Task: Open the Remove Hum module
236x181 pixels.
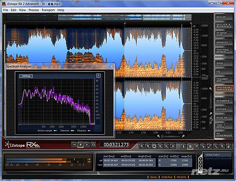Action: point(224,34)
